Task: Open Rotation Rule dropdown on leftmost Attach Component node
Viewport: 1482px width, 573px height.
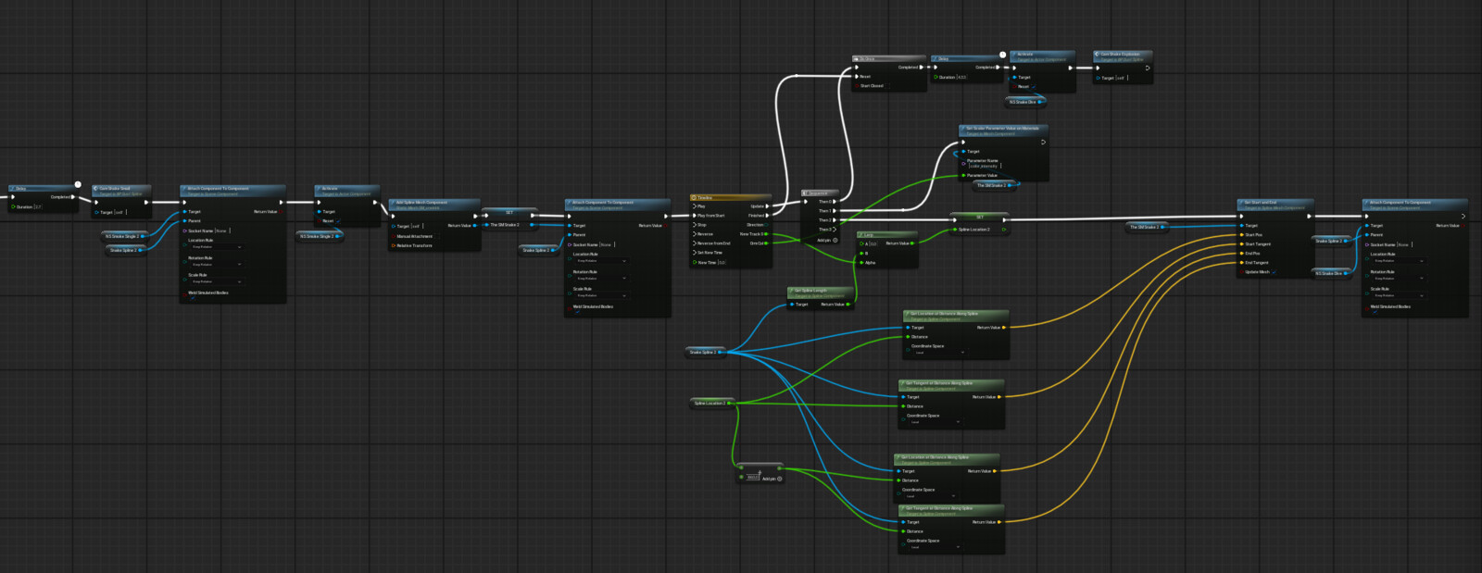Action: point(217,265)
